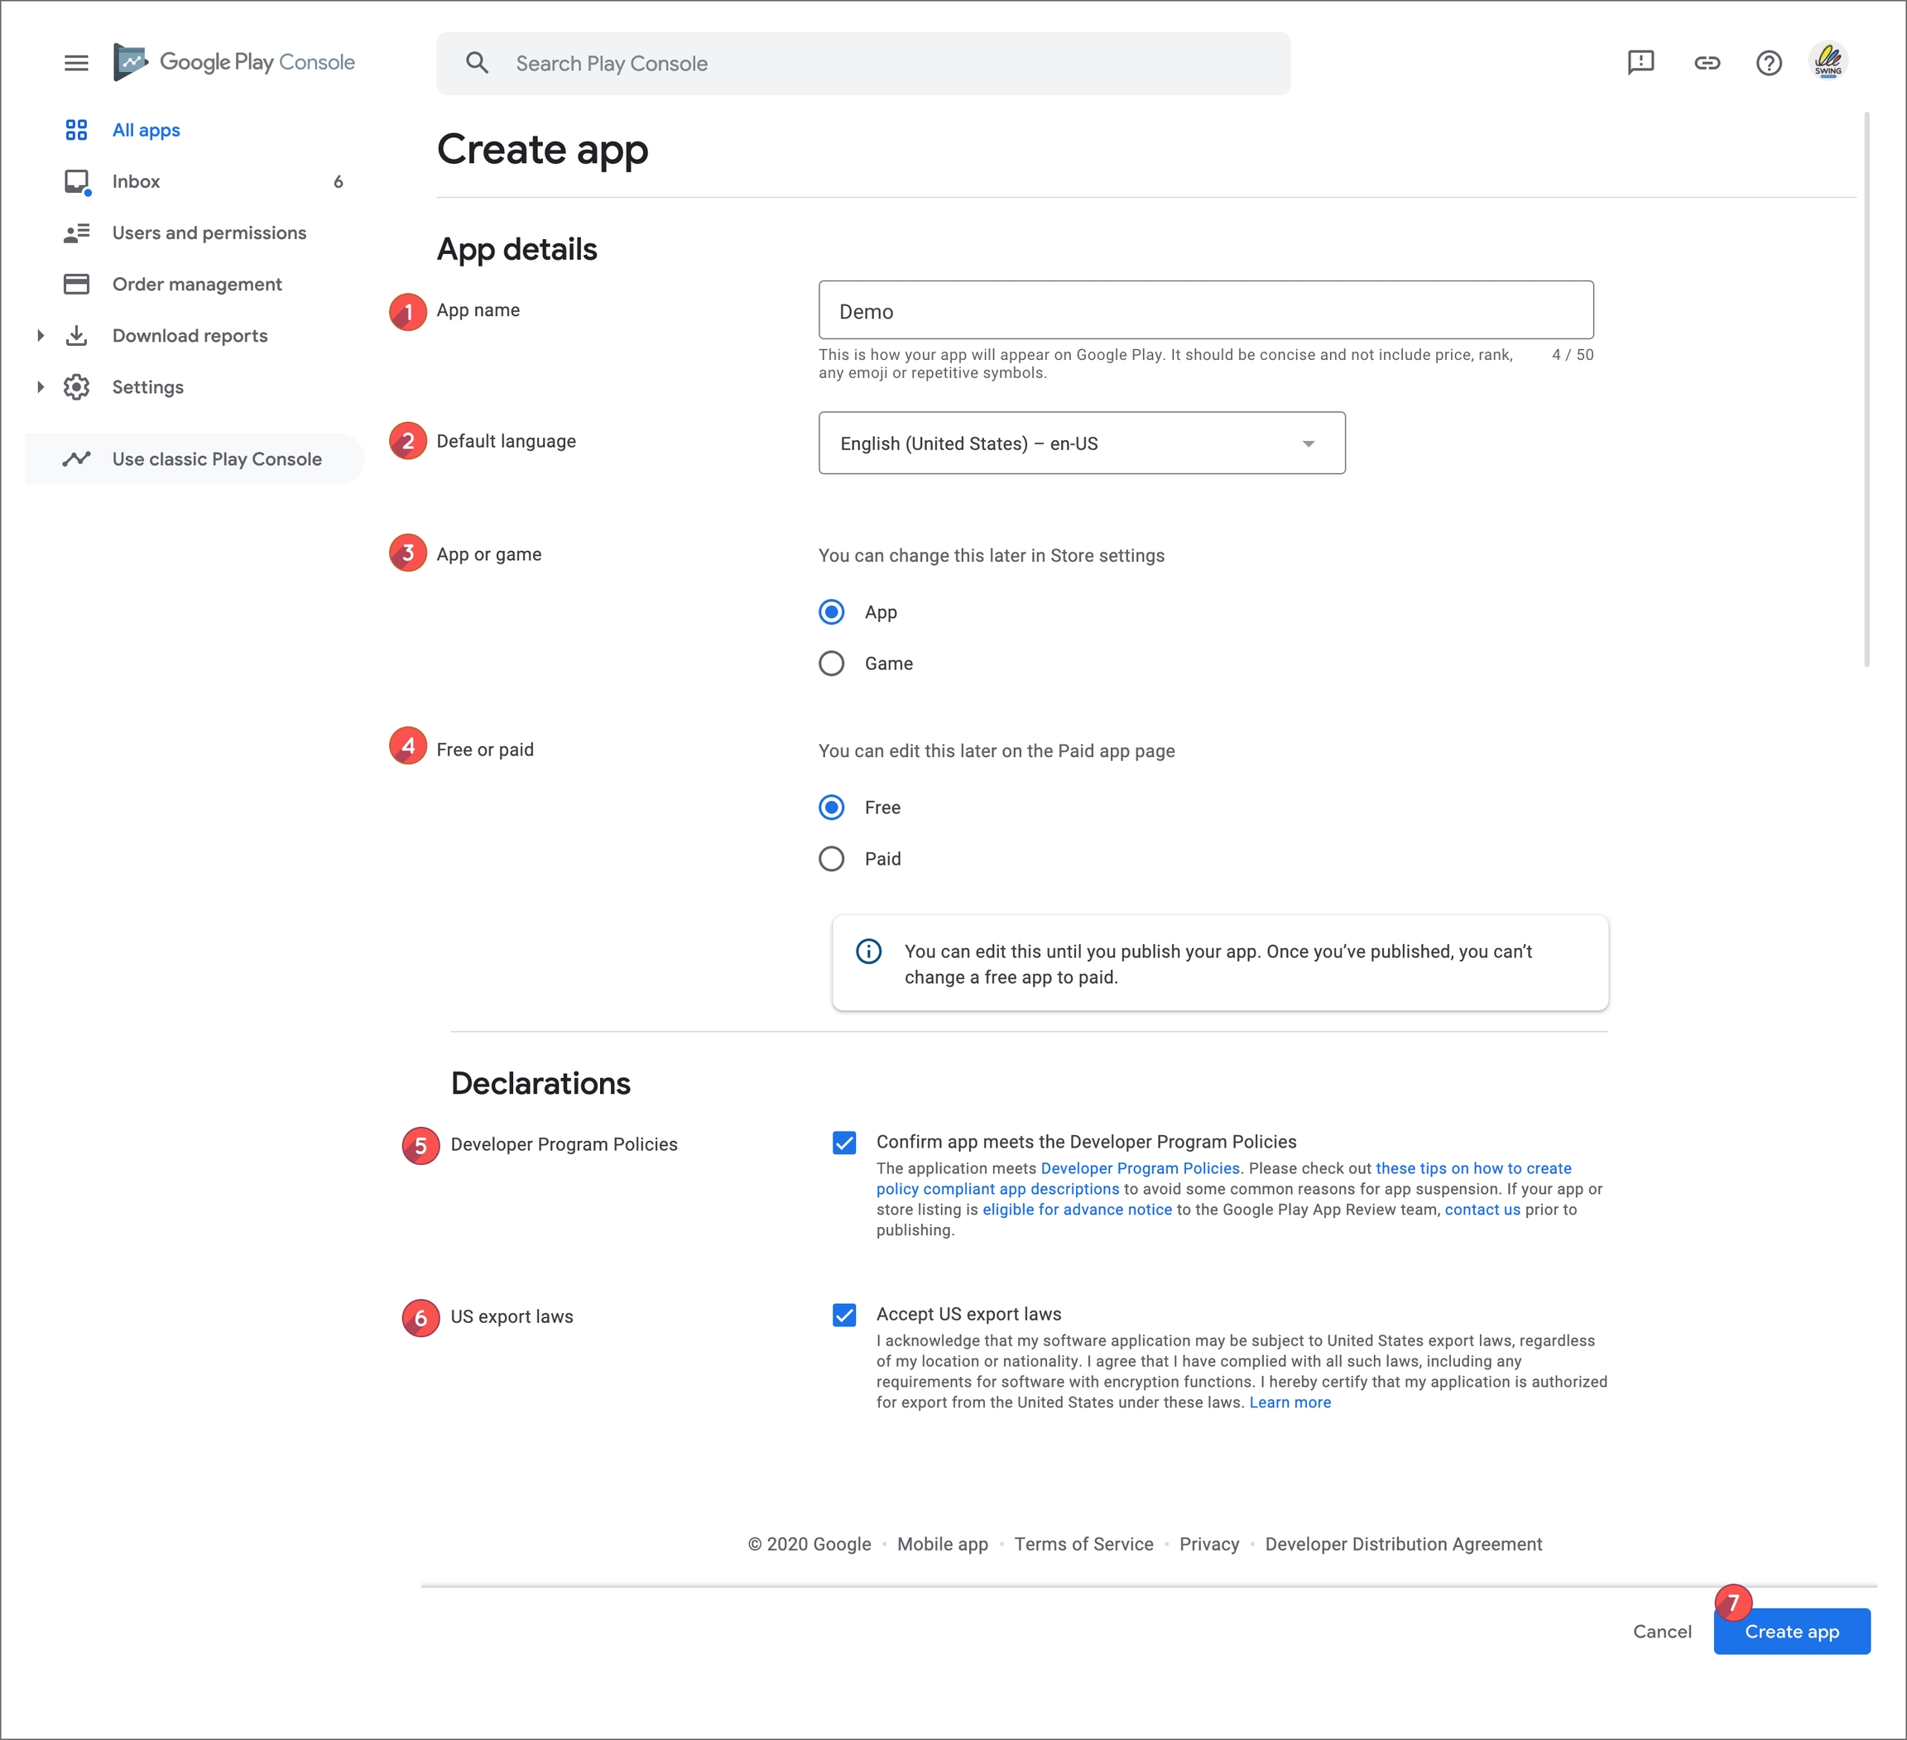The image size is (1907, 1740).
Task: Open Developer Distribution Agreement link
Action: point(1403,1544)
